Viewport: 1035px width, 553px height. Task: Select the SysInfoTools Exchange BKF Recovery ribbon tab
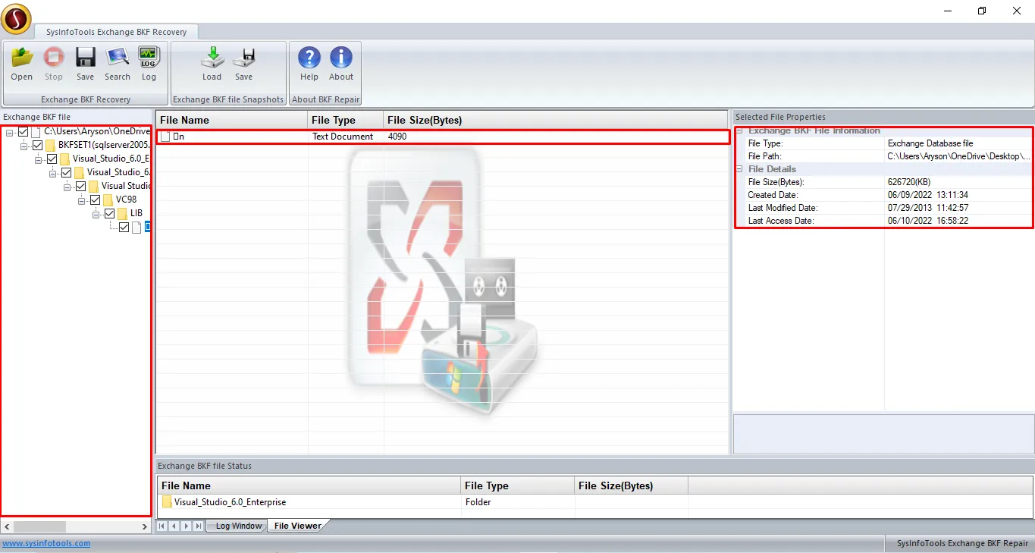(116, 32)
